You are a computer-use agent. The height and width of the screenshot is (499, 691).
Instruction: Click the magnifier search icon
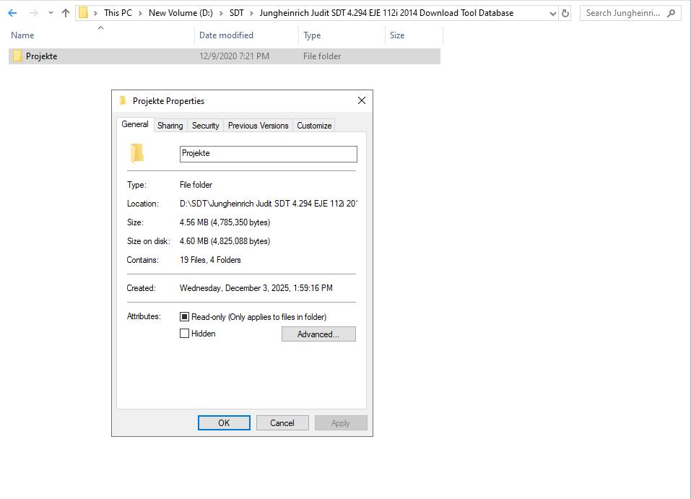coord(672,13)
